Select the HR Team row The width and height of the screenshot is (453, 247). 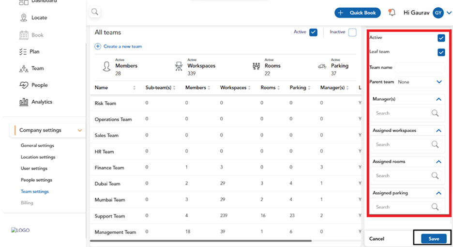[x=226, y=152]
